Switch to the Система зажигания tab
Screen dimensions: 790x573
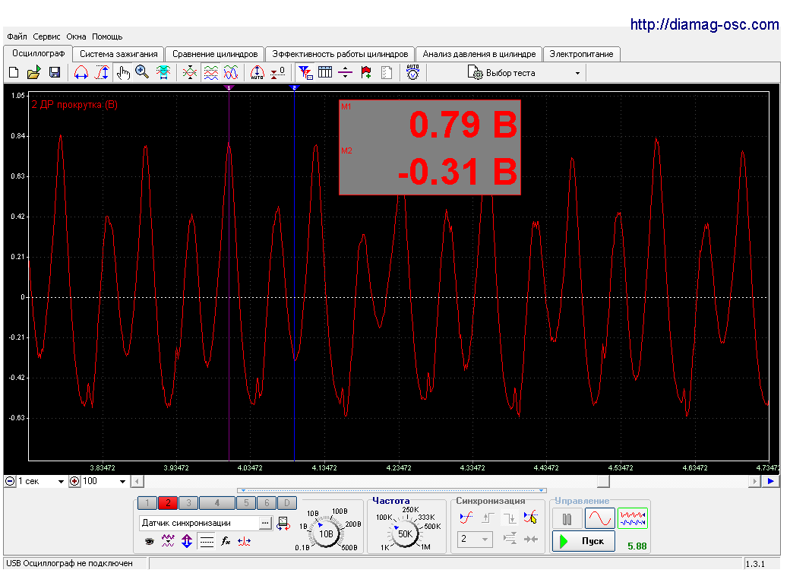coord(118,54)
